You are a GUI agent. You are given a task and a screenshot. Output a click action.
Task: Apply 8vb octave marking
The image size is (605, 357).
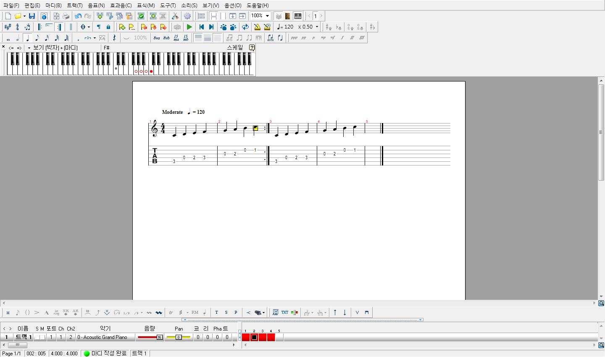(x=166, y=38)
